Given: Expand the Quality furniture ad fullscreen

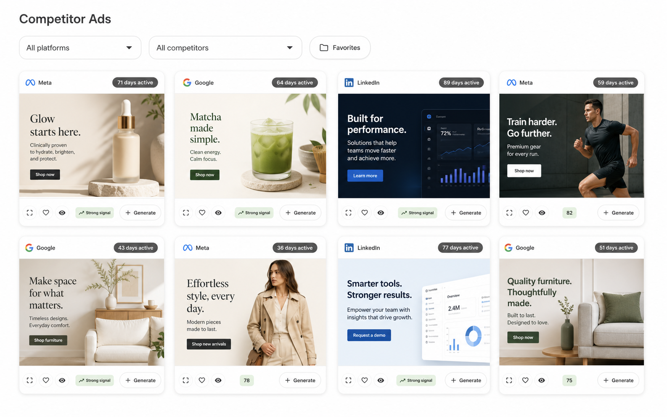Looking at the screenshot, I should tap(509, 380).
